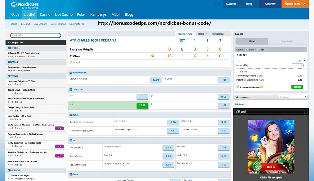The height and width of the screenshot is (181, 314).
Task: Click Insats (SEK) stake input
Action: tap(298, 65)
